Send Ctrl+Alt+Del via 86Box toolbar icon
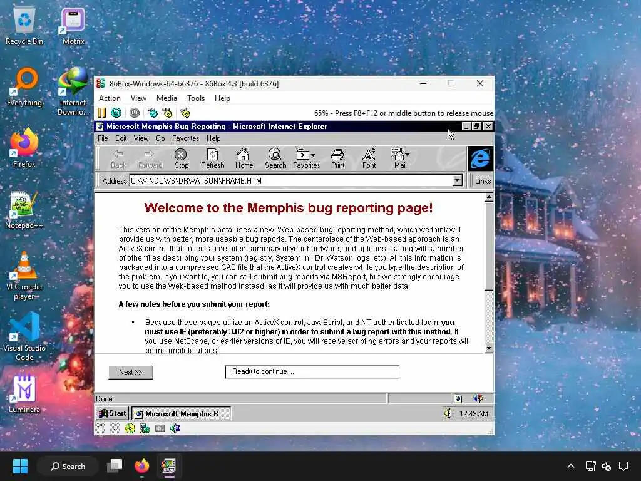The height and width of the screenshot is (481, 641). [153, 113]
